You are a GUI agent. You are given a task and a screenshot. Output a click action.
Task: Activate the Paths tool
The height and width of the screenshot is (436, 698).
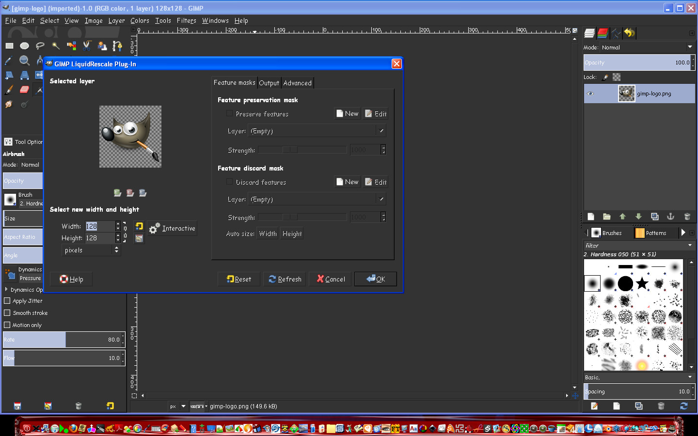(x=117, y=46)
